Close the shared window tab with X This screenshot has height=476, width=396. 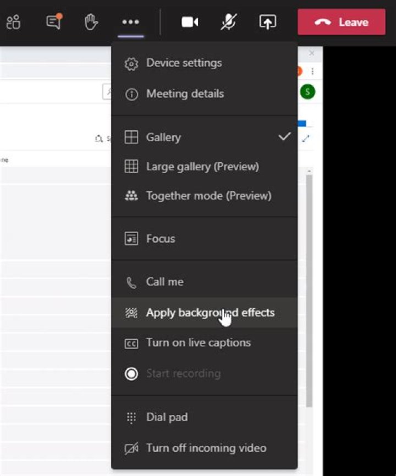pyautogui.click(x=312, y=53)
